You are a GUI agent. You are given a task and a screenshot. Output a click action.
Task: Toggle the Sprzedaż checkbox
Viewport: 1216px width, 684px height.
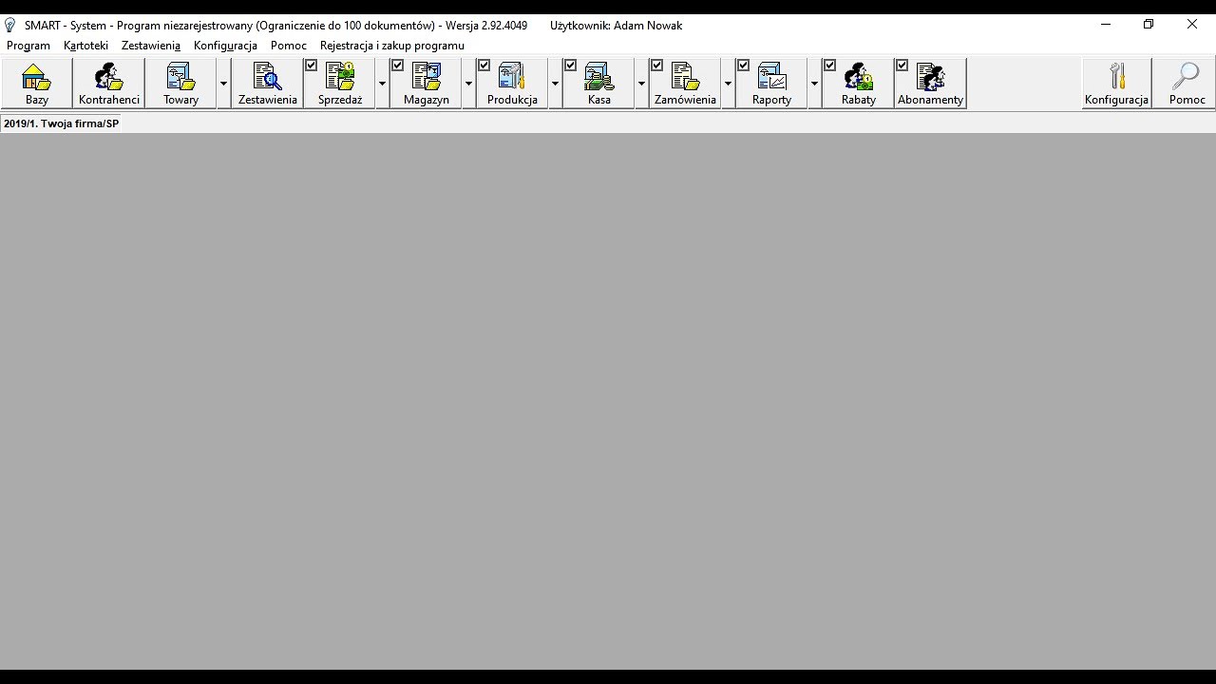coord(311,66)
